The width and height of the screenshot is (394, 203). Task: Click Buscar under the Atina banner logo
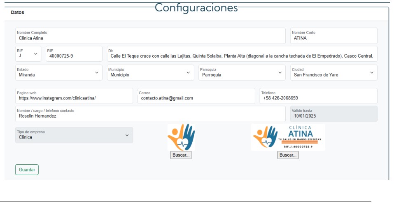[x=288, y=155]
